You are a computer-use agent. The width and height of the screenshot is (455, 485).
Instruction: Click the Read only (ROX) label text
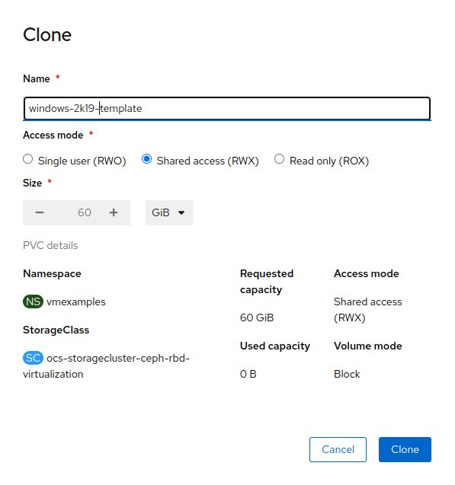(329, 161)
